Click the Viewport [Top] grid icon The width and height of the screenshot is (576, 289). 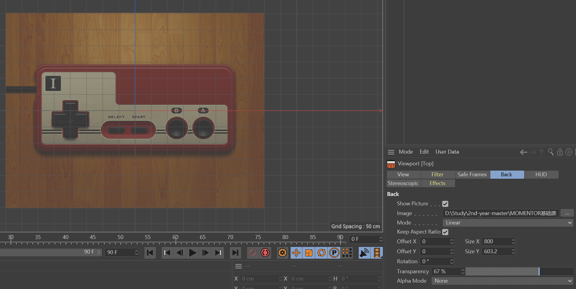click(391, 164)
